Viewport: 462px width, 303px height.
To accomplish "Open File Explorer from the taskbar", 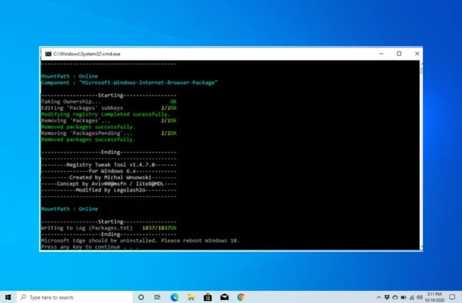I will coord(191,297).
